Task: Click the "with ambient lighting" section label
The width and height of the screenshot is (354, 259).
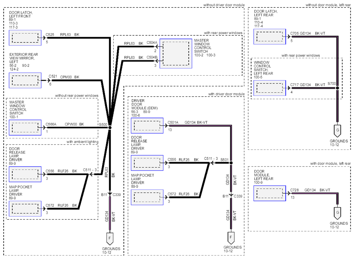Action: (82, 142)
